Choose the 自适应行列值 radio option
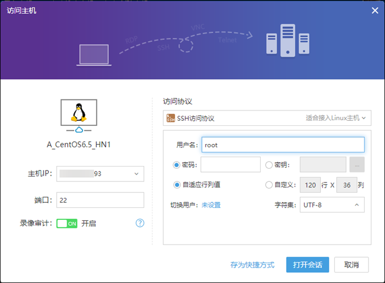 click(x=177, y=185)
